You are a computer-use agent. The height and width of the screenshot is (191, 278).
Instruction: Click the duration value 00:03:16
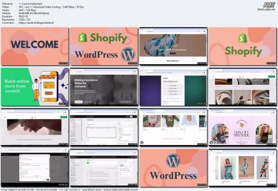pyautogui.click(x=23, y=17)
